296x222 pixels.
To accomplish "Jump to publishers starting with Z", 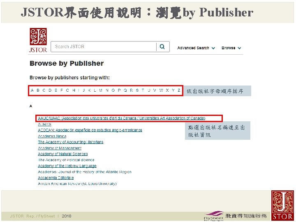I will pyautogui.click(x=179, y=90).
